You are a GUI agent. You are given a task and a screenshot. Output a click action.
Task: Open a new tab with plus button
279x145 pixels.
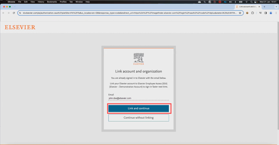(x=264, y=7)
